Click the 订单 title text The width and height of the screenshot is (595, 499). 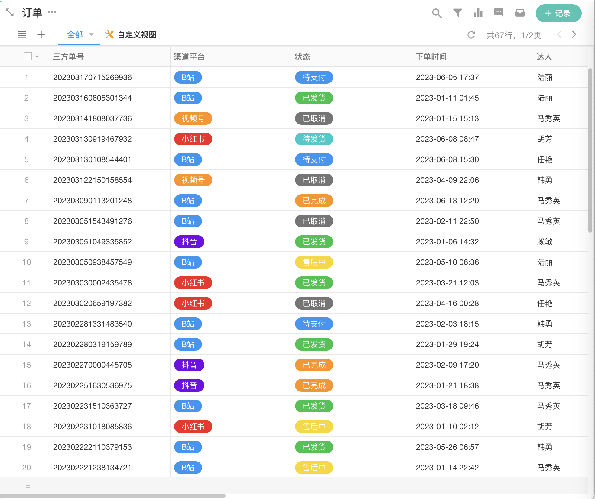(x=32, y=13)
